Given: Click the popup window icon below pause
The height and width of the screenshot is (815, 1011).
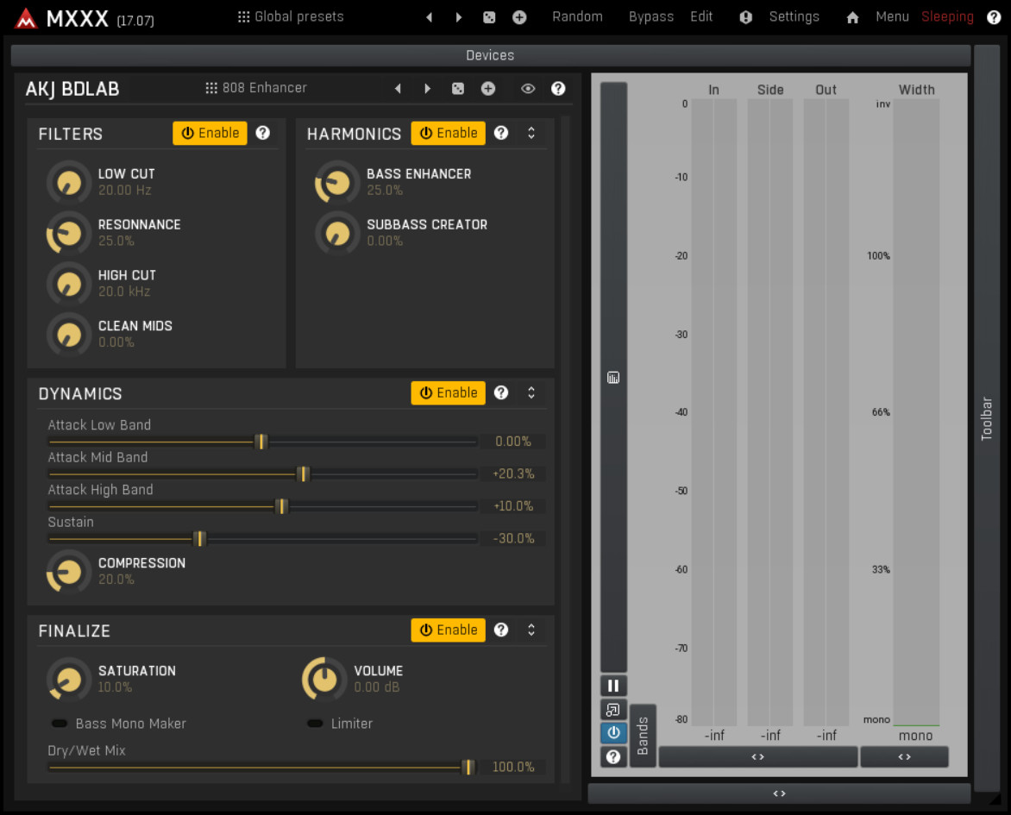Looking at the screenshot, I should coord(613,710).
